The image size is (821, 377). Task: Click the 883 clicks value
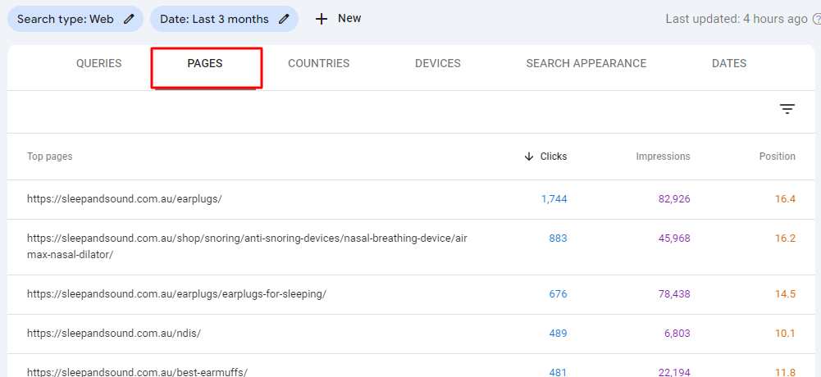coord(559,238)
